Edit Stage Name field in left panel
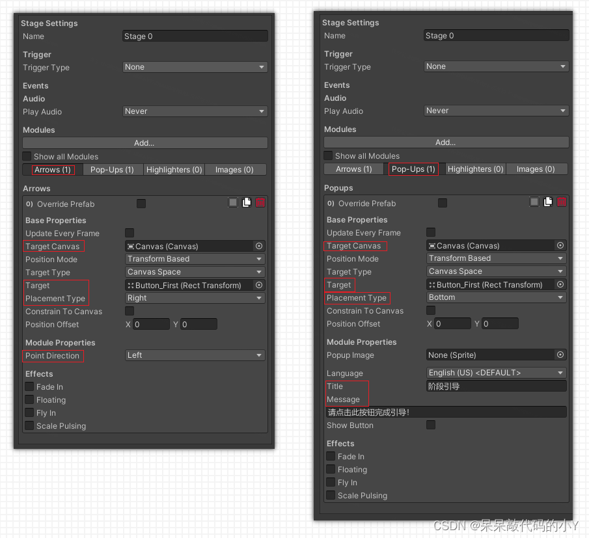The height and width of the screenshot is (538, 589). coord(195,36)
